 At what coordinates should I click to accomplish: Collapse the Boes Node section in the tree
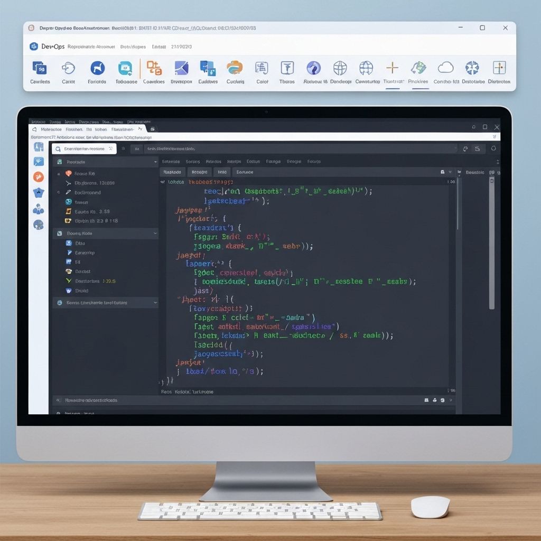(x=156, y=234)
